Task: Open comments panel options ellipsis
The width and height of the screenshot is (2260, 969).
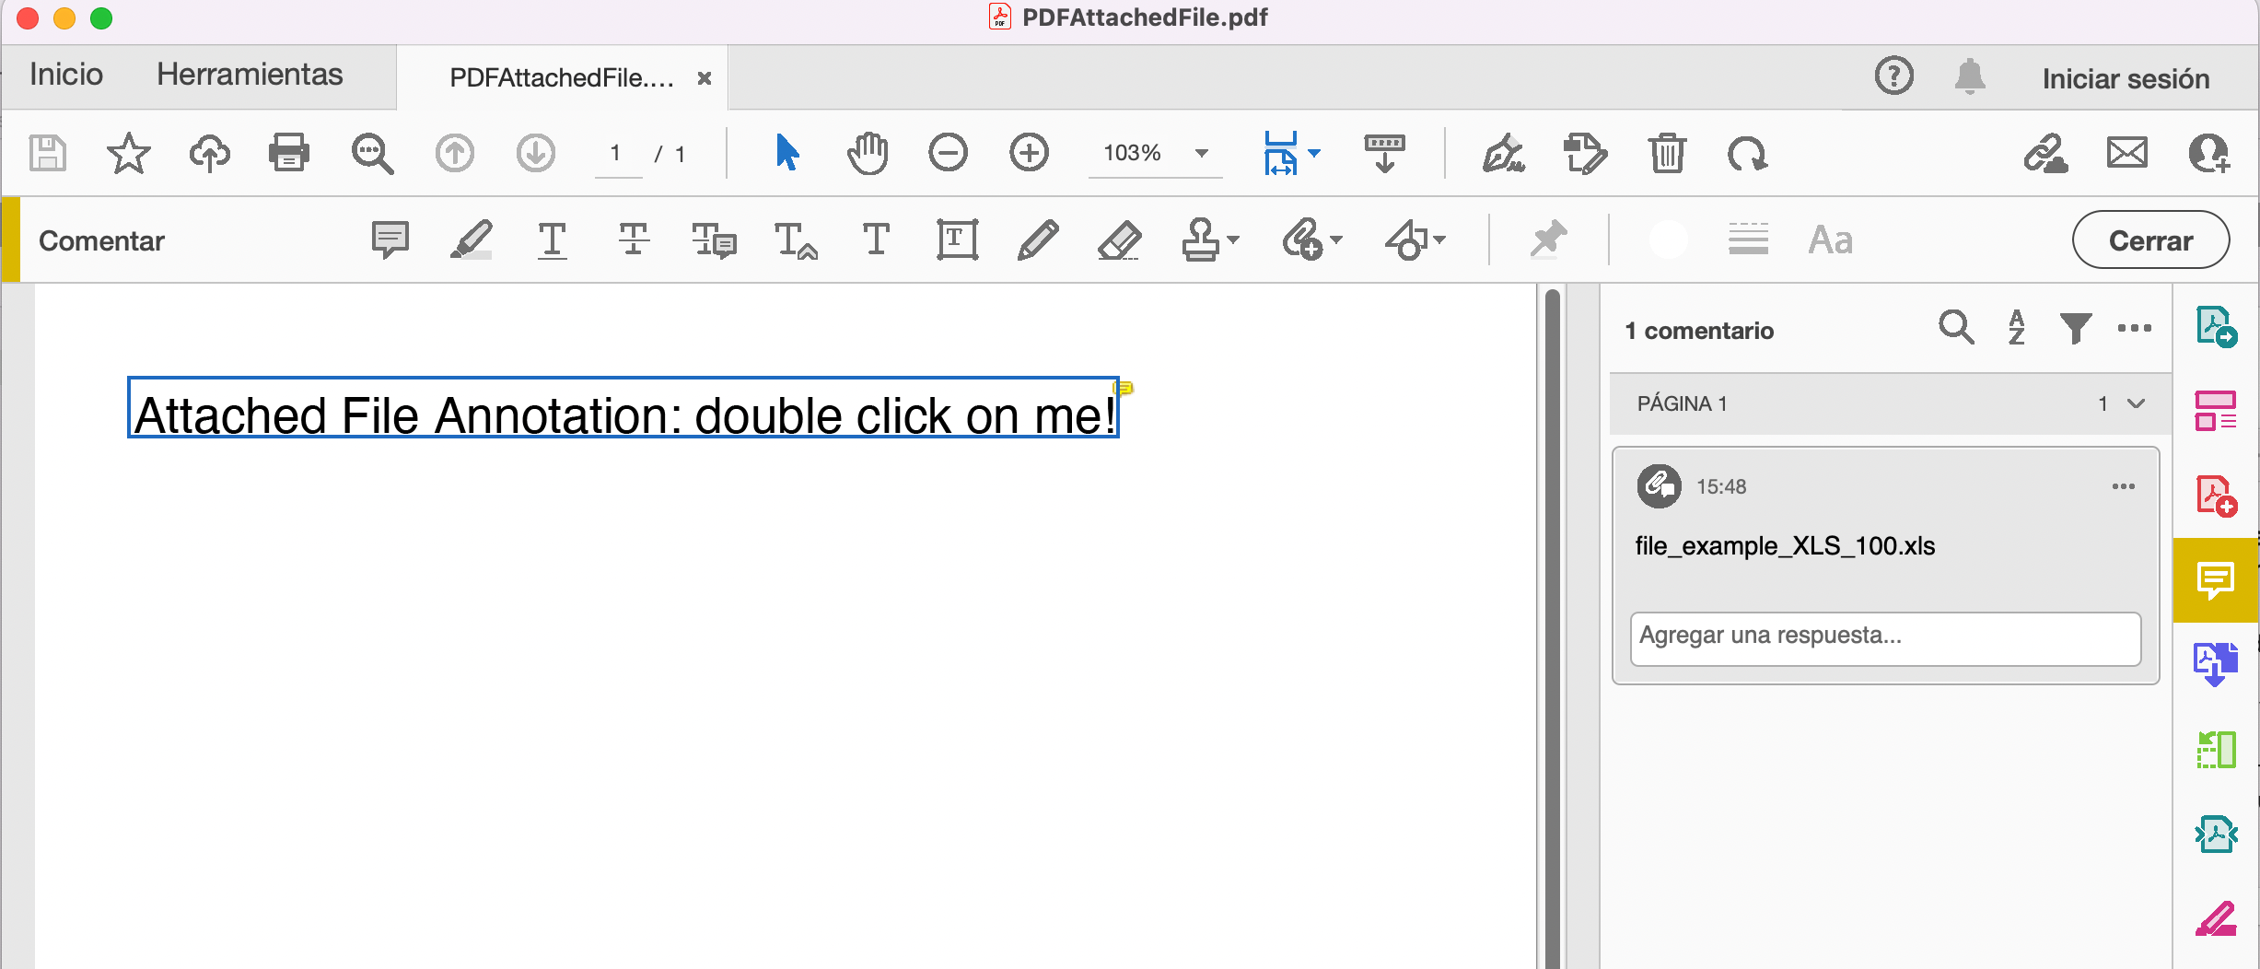Action: coord(2135,328)
